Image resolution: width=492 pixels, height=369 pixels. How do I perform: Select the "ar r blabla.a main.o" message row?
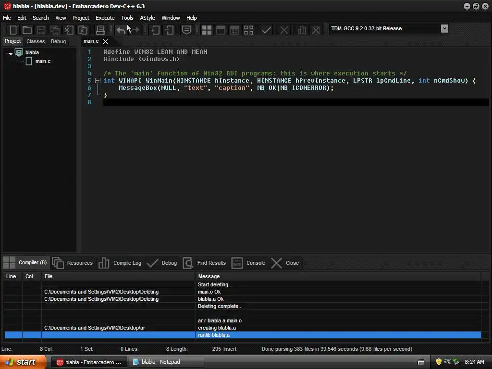(x=243, y=320)
